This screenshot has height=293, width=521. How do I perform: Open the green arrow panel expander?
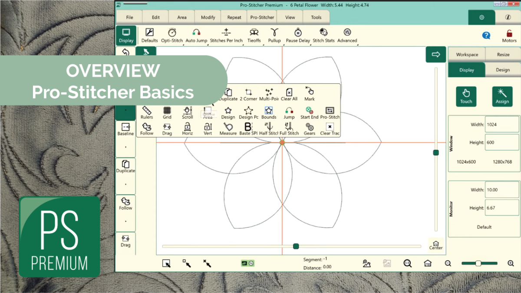pyautogui.click(x=435, y=54)
